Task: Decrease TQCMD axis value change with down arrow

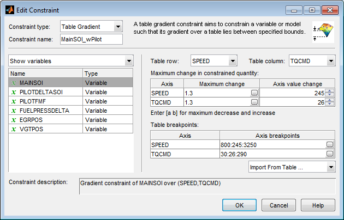Action: [329, 104]
